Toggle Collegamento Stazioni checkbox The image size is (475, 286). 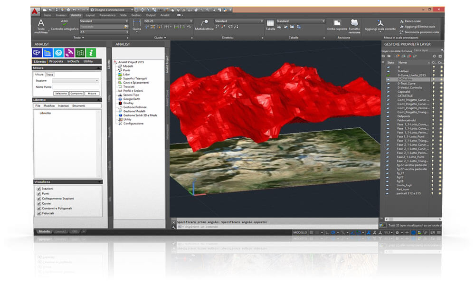coord(39,199)
